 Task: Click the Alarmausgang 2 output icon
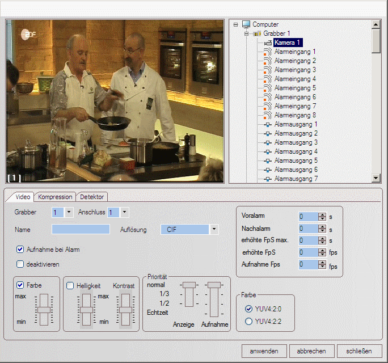(268, 134)
